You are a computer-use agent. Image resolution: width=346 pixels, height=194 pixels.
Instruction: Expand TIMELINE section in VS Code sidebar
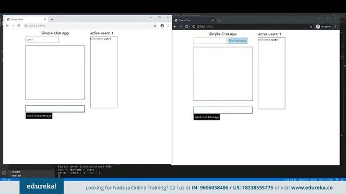[16, 176]
